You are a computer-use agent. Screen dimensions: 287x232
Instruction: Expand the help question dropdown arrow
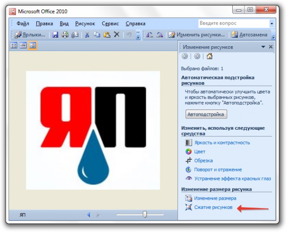(272, 23)
